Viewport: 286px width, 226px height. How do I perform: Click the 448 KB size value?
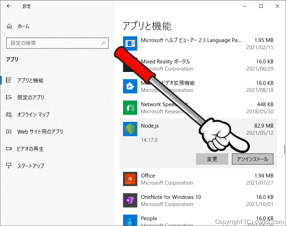(265, 104)
